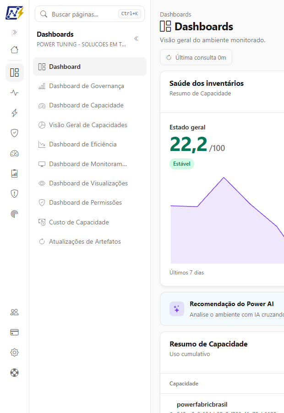Expand the icon rail with double chevron
The width and height of the screenshot is (284, 413).
pyautogui.click(x=15, y=32)
